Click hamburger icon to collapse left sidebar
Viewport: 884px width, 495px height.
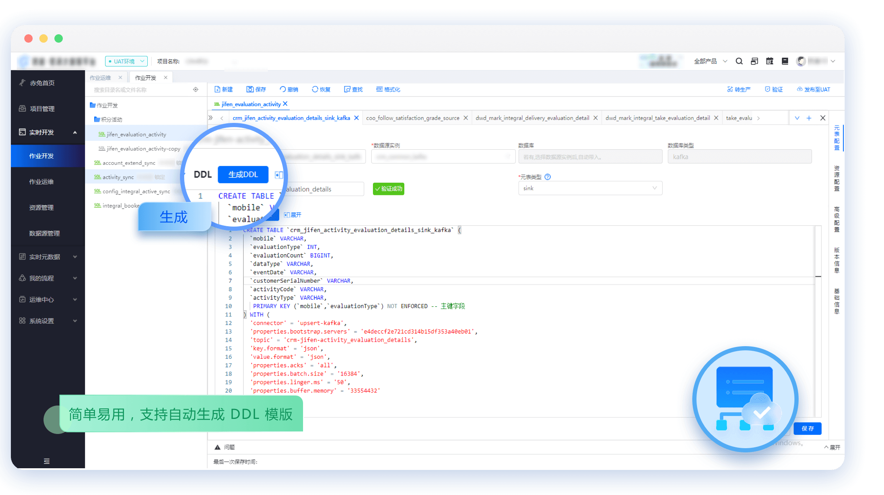tap(46, 461)
